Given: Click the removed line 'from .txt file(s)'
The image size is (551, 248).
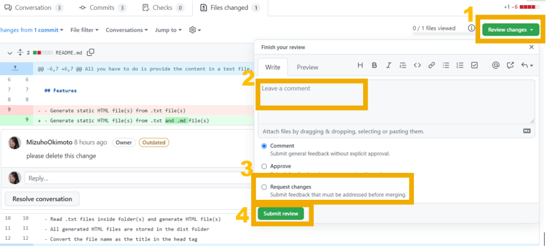Looking at the screenshot, I should coord(127,110).
